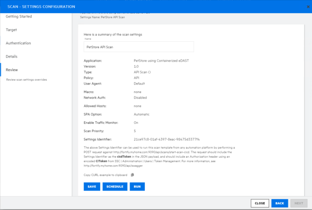Go to the Target step
The width and height of the screenshot is (312, 210).
pyautogui.click(x=11, y=30)
